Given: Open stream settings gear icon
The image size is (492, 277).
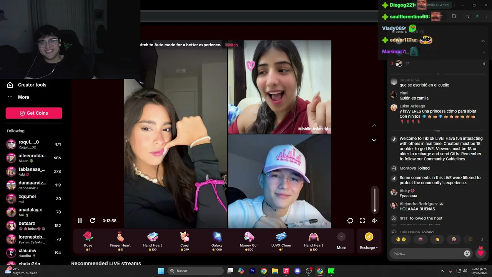Looking at the screenshot, I should [350, 220].
